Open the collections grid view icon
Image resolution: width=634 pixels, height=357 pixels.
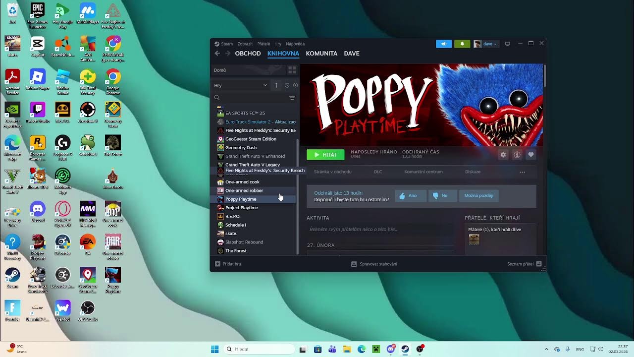[292, 70]
